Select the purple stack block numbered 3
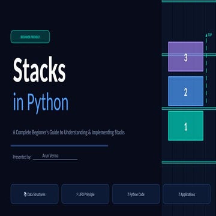 coord(186,56)
